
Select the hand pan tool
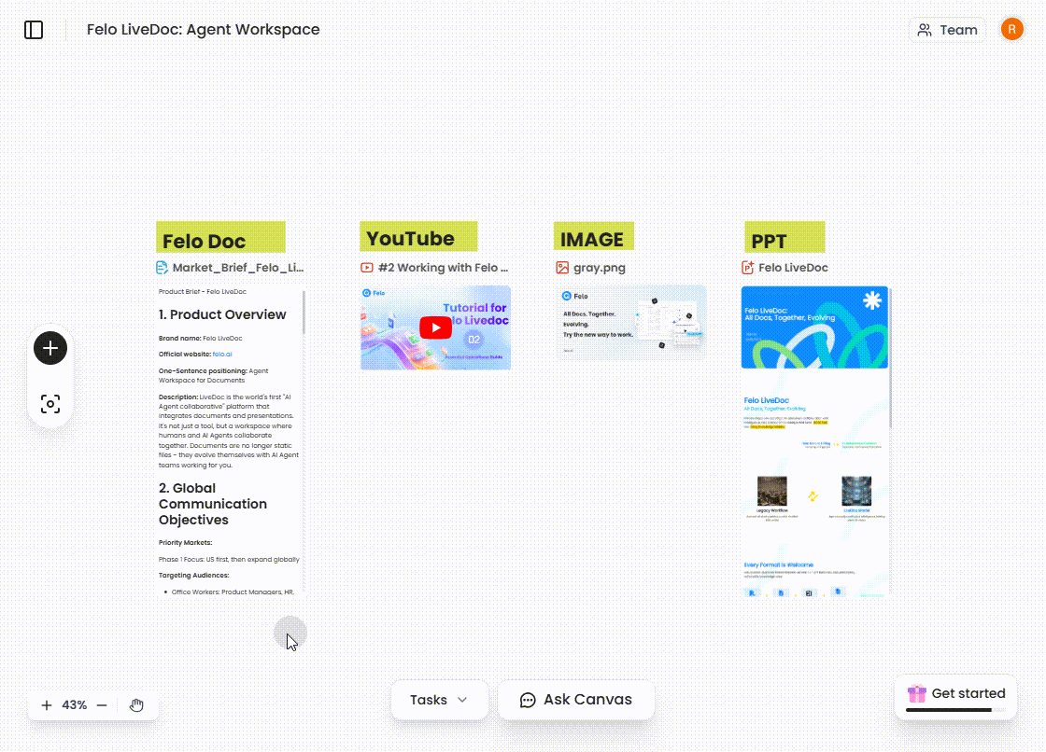(136, 705)
